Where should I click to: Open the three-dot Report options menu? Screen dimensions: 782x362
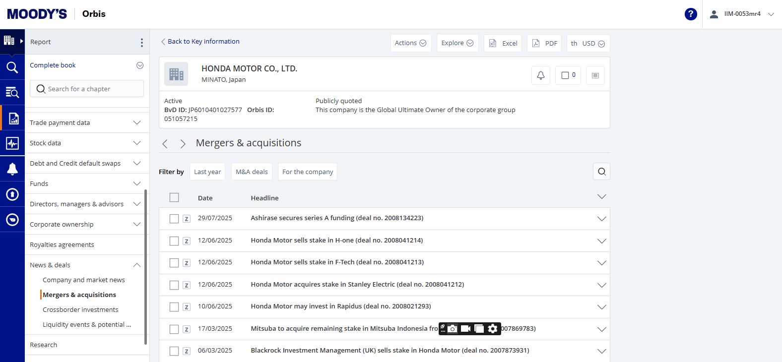[141, 42]
